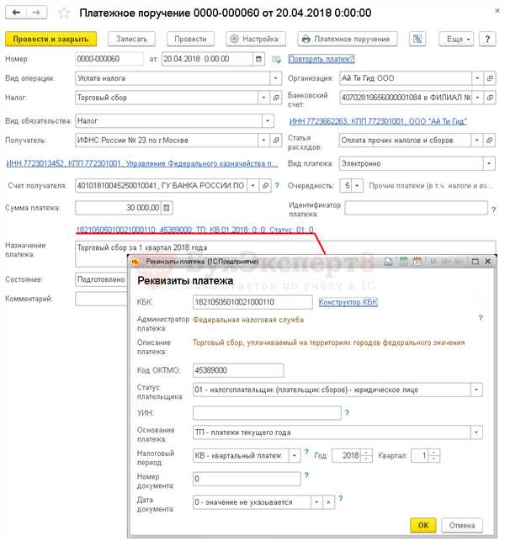Open 'Повторять платеж?' link
Viewport: 505px width, 541px height.
[x=322, y=59]
